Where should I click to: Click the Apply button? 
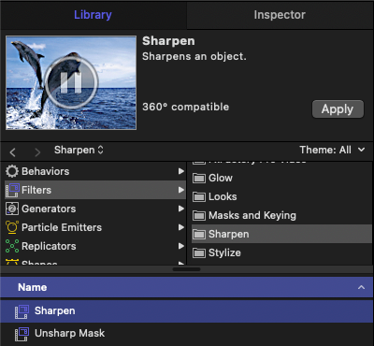(x=338, y=109)
